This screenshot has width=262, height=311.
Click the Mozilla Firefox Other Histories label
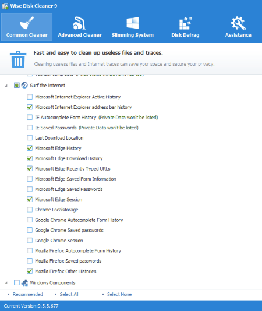pyautogui.click(x=66, y=271)
